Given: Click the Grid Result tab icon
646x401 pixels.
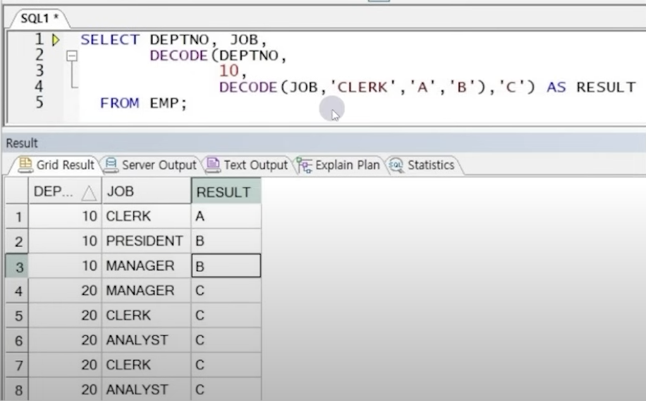Looking at the screenshot, I should point(25,165).
